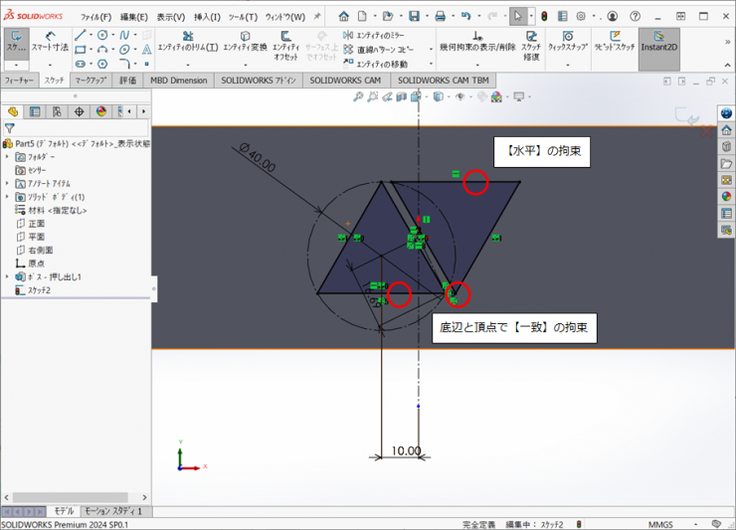Screen dimensions: 736x530
Task: Open the 挿入(I) menu
Action: pos(207,17)
